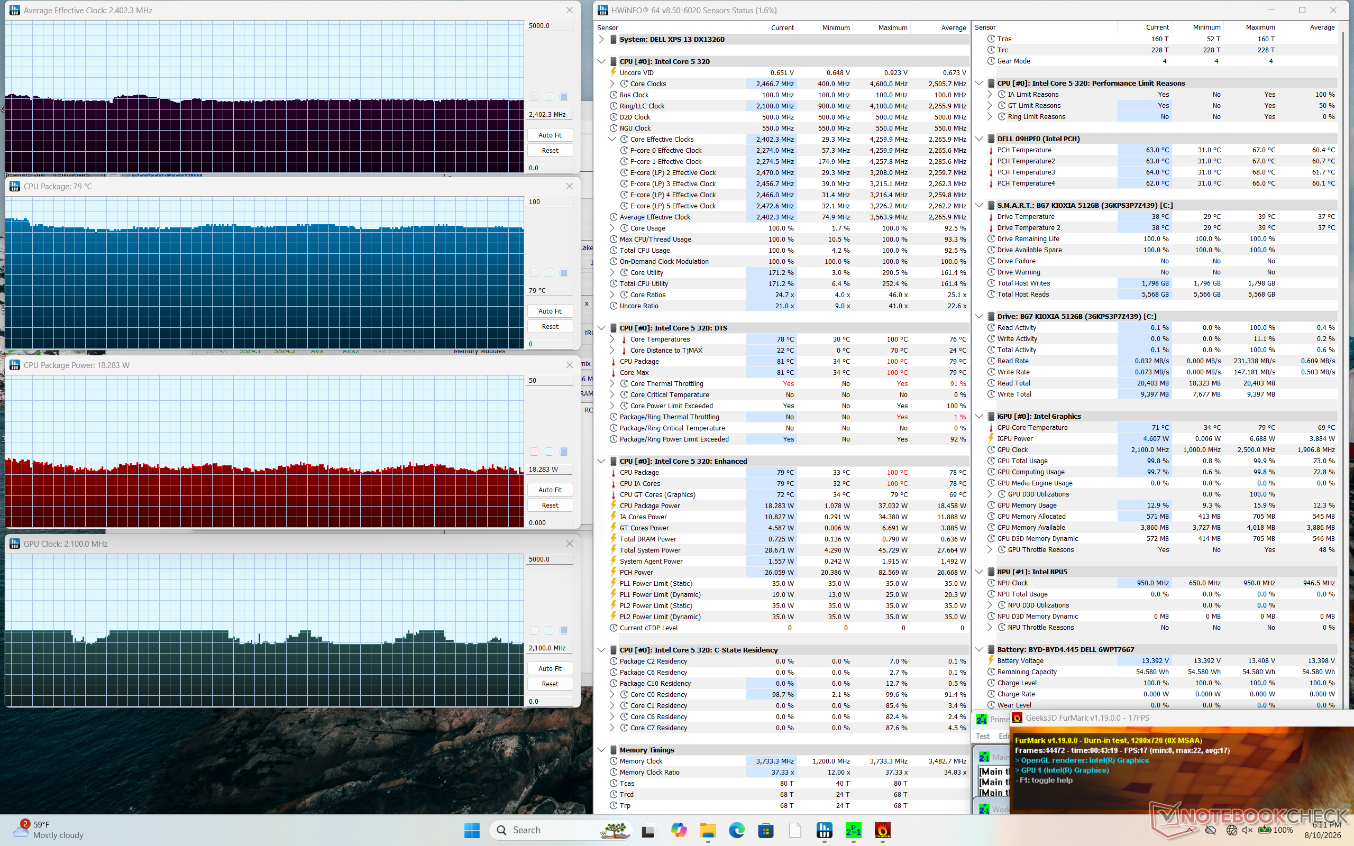Click the Average column header in the right sensor pane
Screen dimensions: 1354x846
click(x=1322, y=27)
